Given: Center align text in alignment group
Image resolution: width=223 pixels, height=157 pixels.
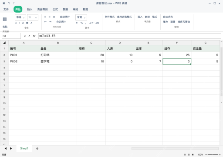Looking at the screenshot, I should [50, 17].
